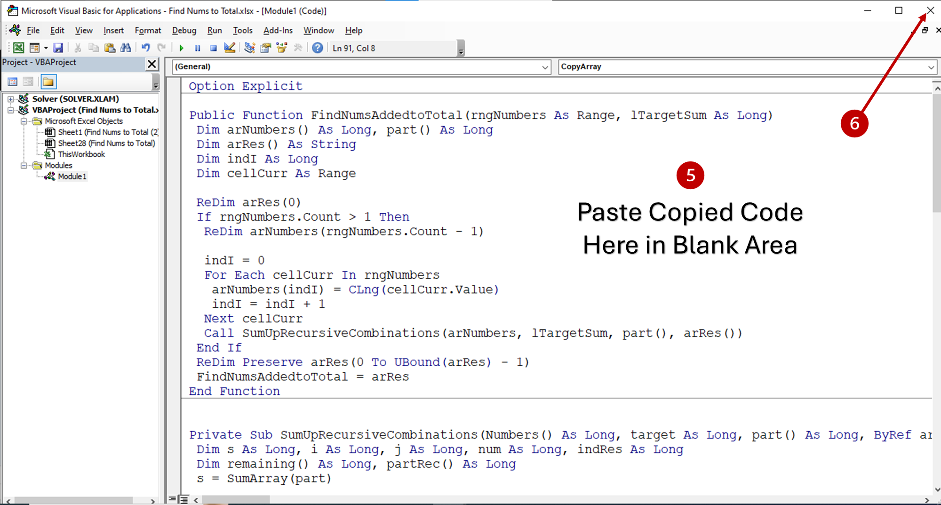Open the (General) object dropdown
Image resolution: width=941 pixels, height=505 pixels.
[x=545, y=67]
